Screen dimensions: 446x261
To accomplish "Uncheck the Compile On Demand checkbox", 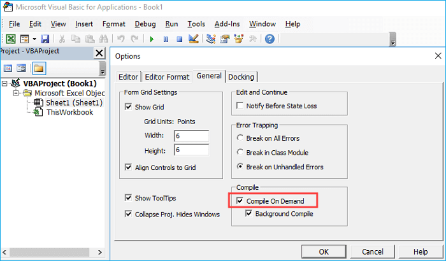I will (x=240, y=201).
